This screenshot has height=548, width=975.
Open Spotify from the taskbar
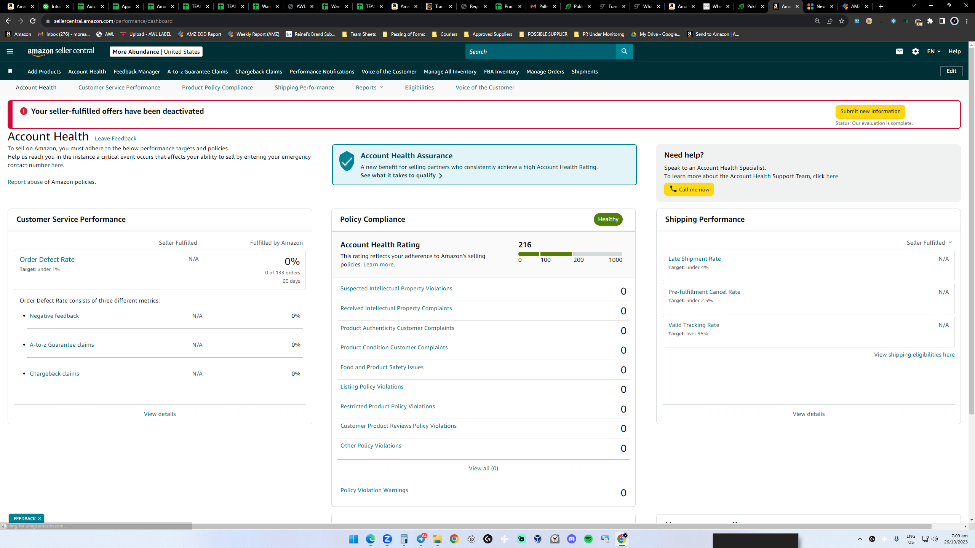pos(588,539)
